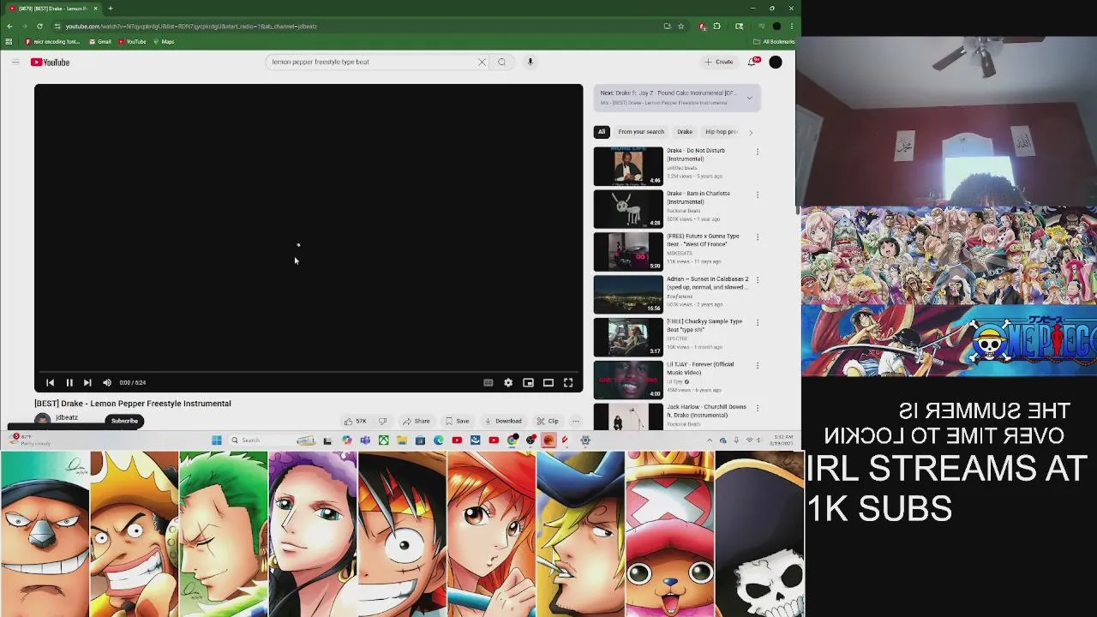Open Gmail bookmark
The width and height of the screenshot is (1097, 617).
point(100,41)
